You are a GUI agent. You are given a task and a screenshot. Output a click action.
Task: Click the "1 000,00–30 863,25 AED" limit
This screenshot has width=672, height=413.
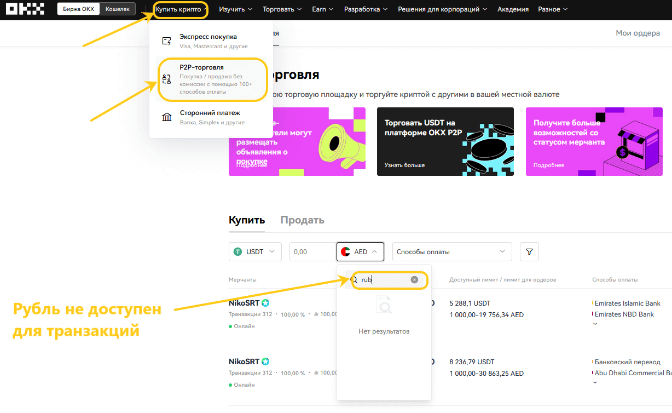486,374
